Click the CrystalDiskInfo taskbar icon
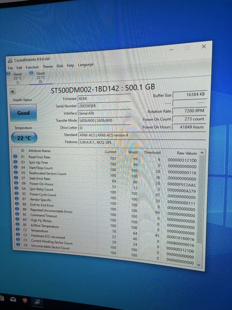232x310 pixels. click(37, 302)
